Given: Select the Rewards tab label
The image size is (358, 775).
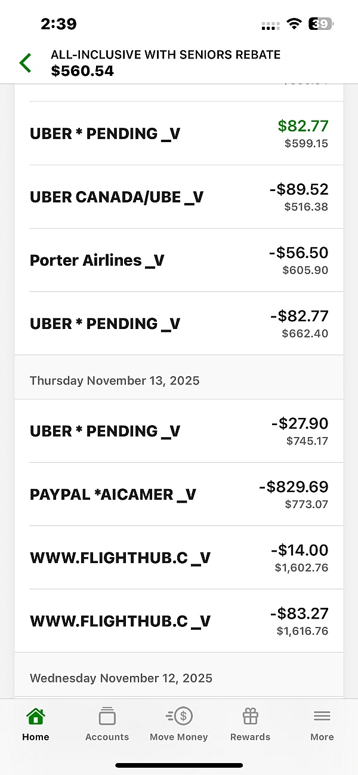Looking at the screenshot, I should coord(250,737).
